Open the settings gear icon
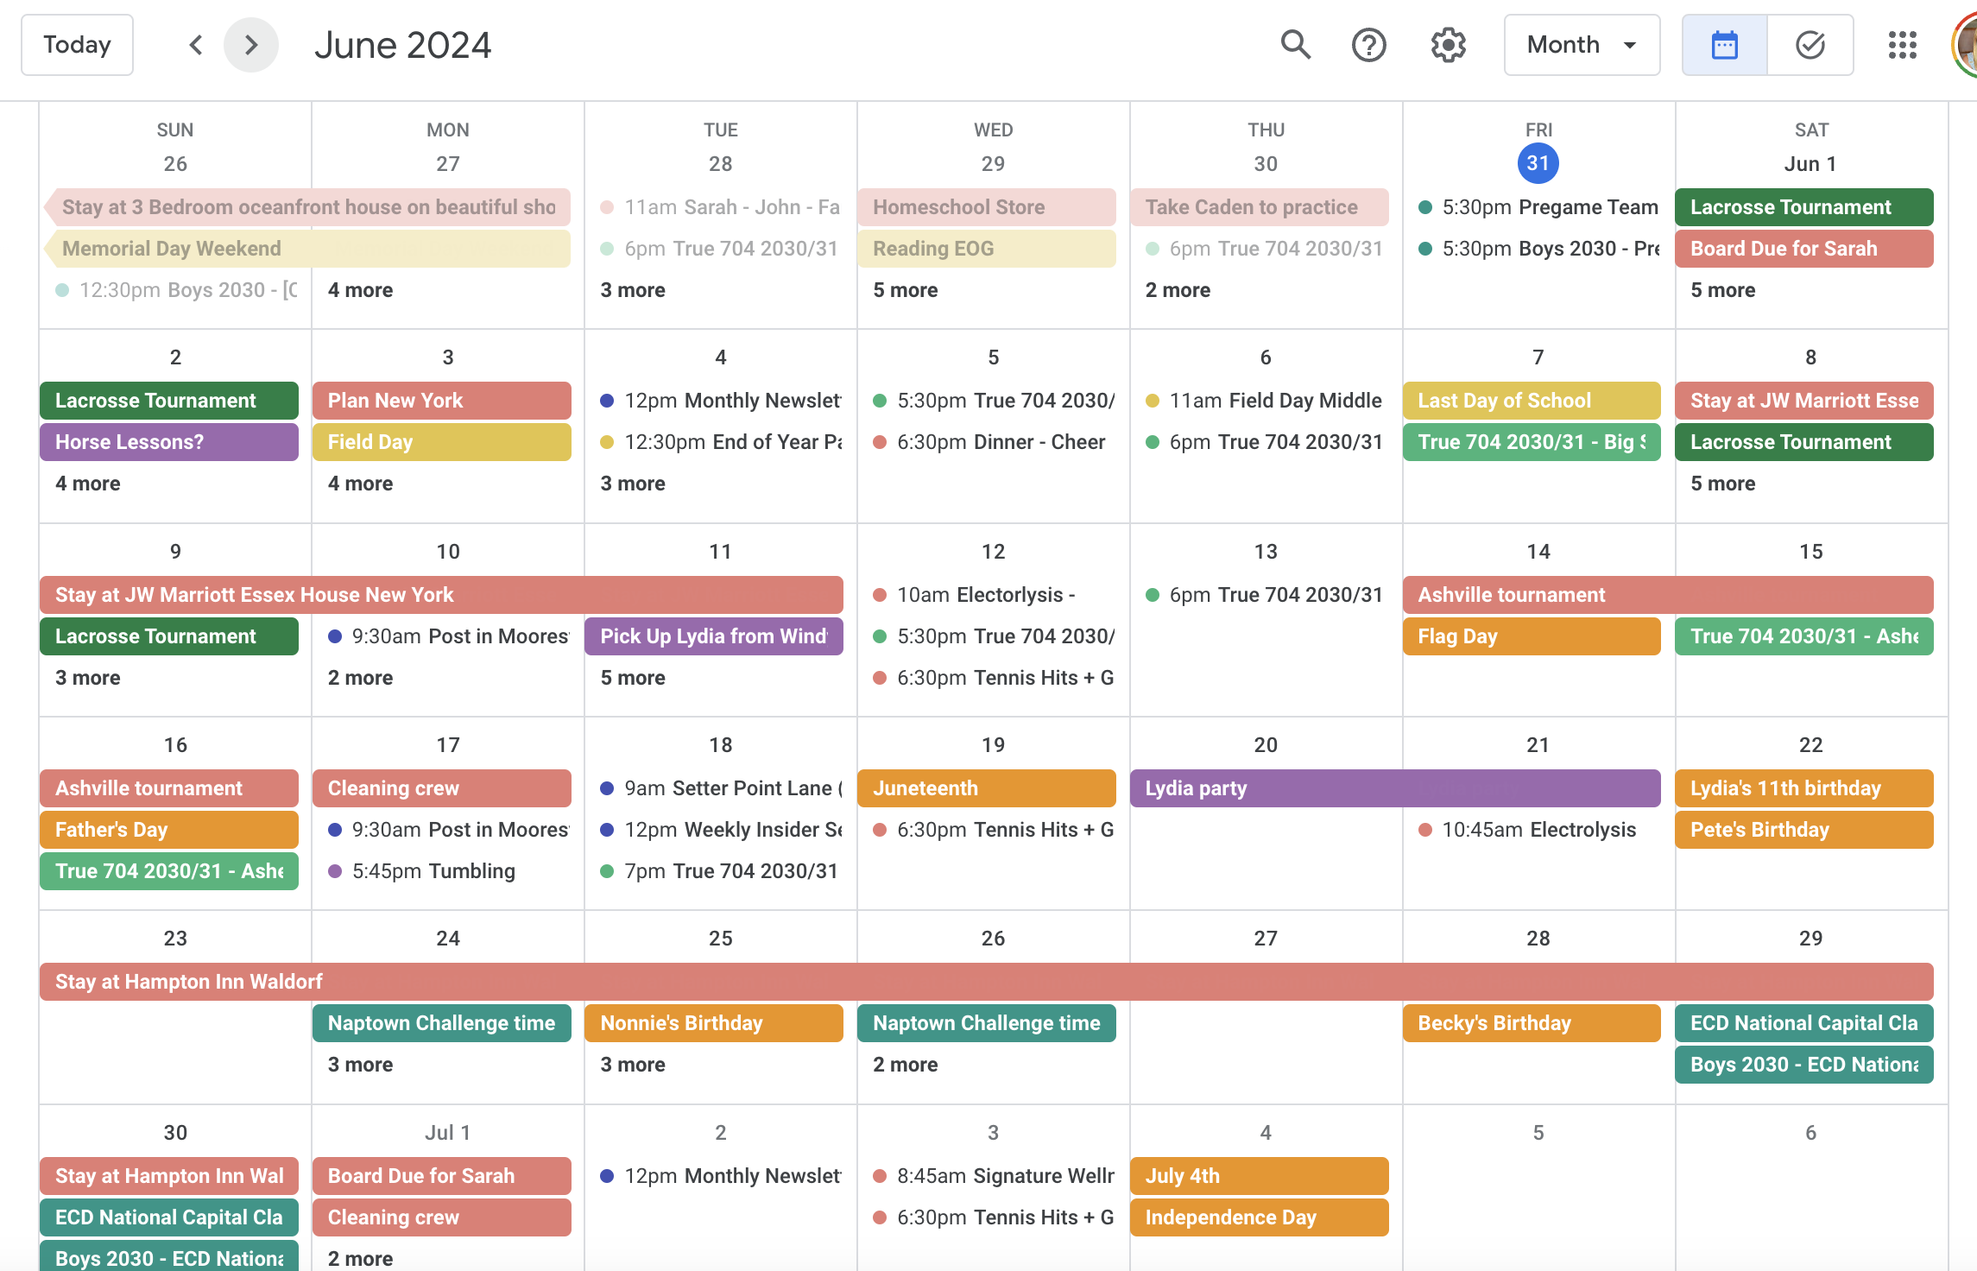The height and width of the screenshot is (1271, 1977). click(1447, 45)
